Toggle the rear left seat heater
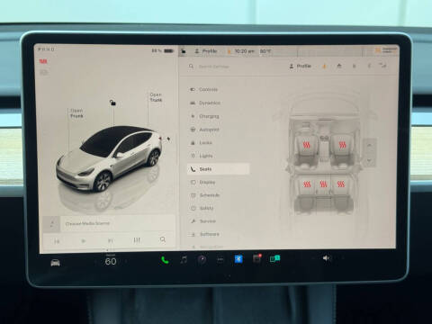This screenshot has height=324, width=432. tap(307, 184)
